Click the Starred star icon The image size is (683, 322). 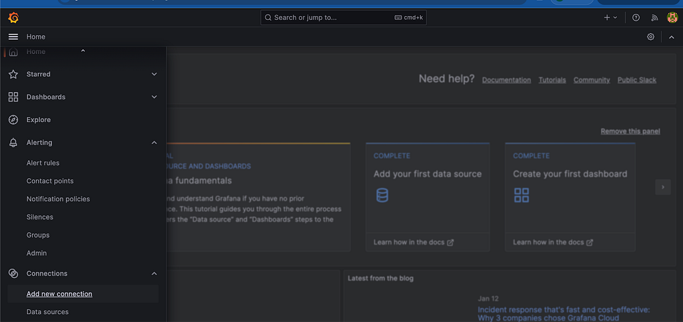pyautogui.click(x=13, y=75)
